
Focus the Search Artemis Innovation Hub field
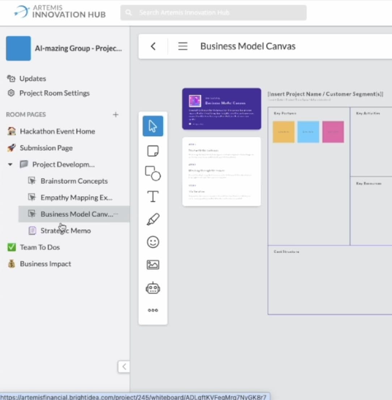pos(213,13)
